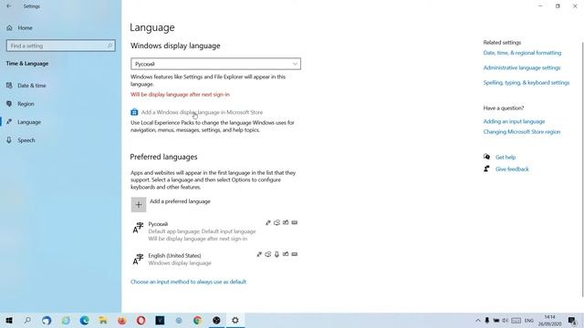Image resolution: width=584 pixels, height=328 pixels.
Task: Open the Windows Start menu
Action: pyautogui.click(x=9, y=321)
